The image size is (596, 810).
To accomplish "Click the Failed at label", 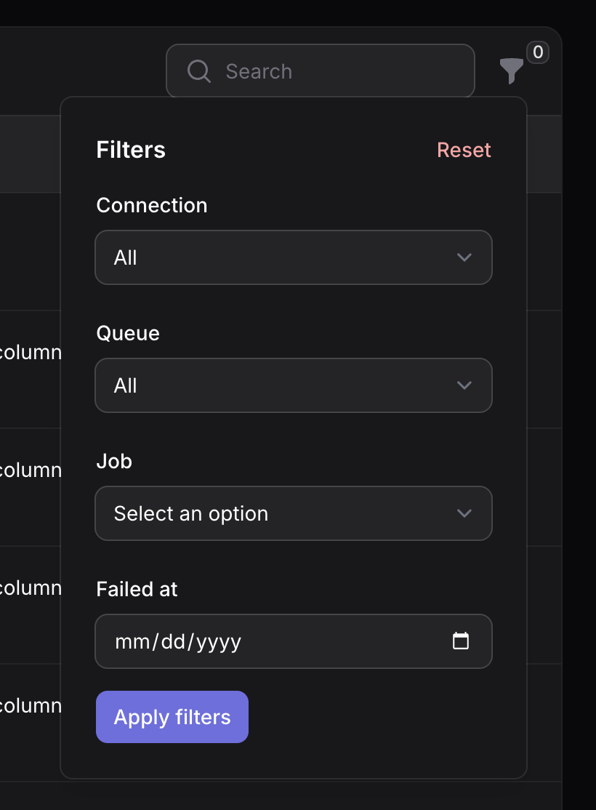I will [137, 589].
